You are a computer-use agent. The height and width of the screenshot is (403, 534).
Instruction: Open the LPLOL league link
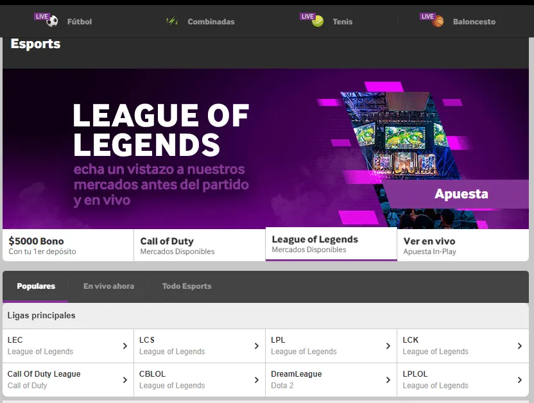pyautogui.click(x=463, y=380)
